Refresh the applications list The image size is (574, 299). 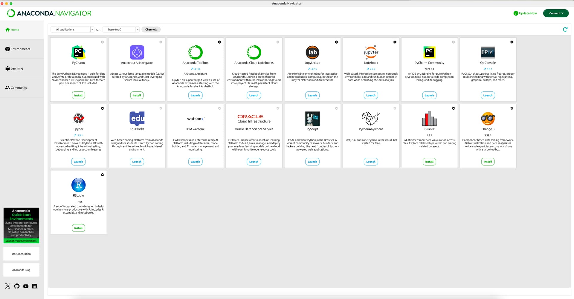point(565,29)
